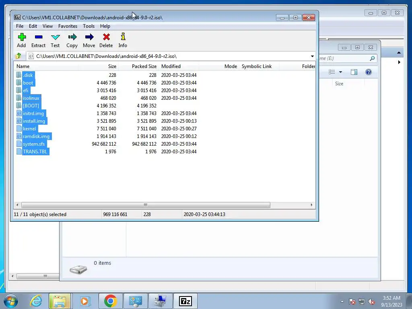Open the Explorer view options dropdown arrow
This screenshot has width=412, height=309.
(x=340, y=72)
